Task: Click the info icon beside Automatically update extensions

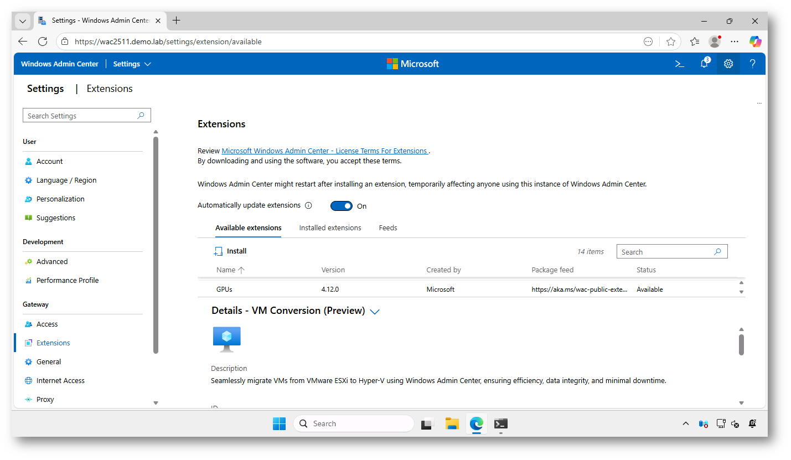Action: click(x=308, y=205)
